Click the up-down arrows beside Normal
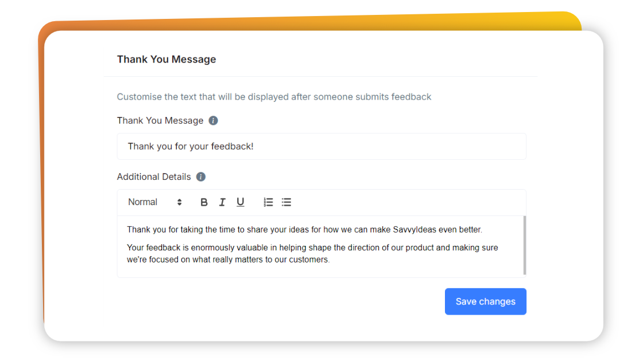 tap(179, 202)
